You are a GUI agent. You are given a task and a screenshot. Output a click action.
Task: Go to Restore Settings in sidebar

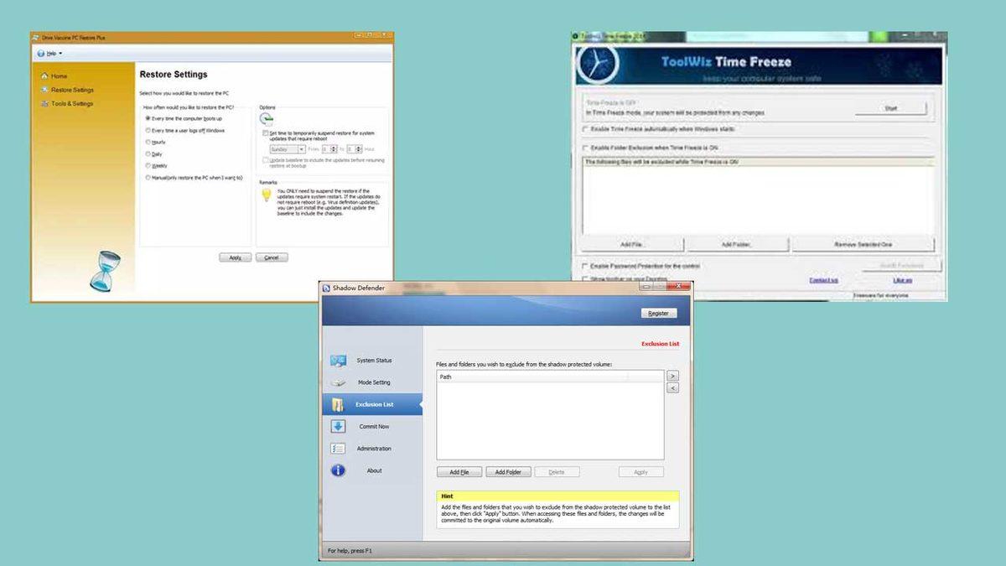tap(72, 90)
